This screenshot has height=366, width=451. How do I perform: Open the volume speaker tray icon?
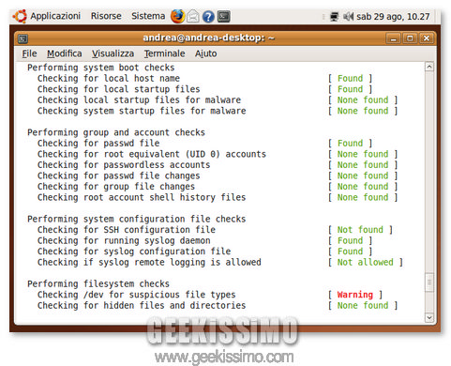click(x=348, y=16)
